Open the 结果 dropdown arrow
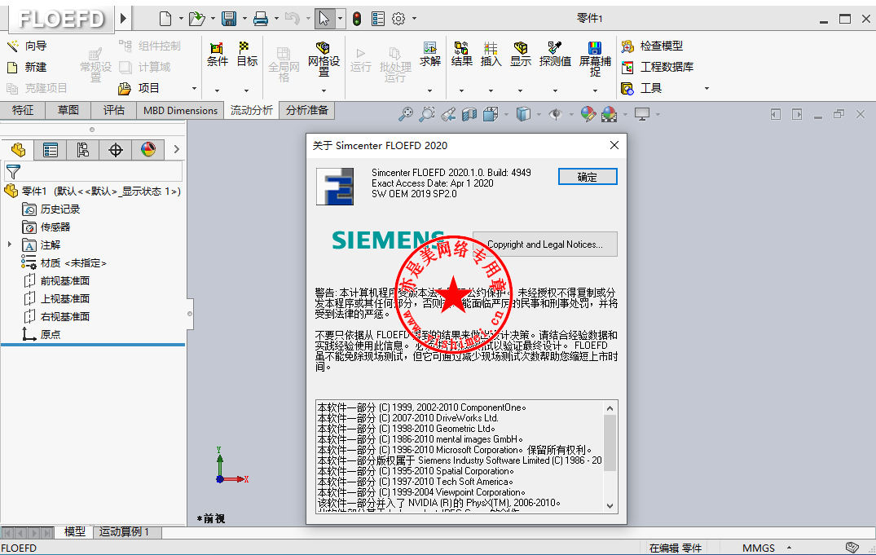 (461, 90)
